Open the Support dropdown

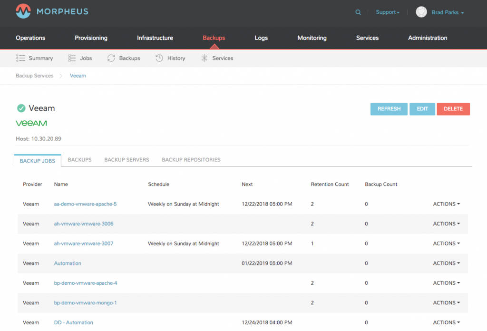[387, 12]
